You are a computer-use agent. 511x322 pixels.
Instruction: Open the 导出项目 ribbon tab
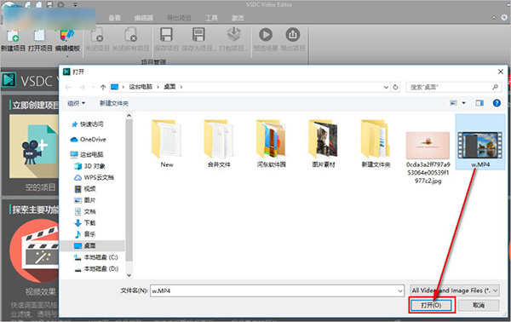[x=179, y=18]
